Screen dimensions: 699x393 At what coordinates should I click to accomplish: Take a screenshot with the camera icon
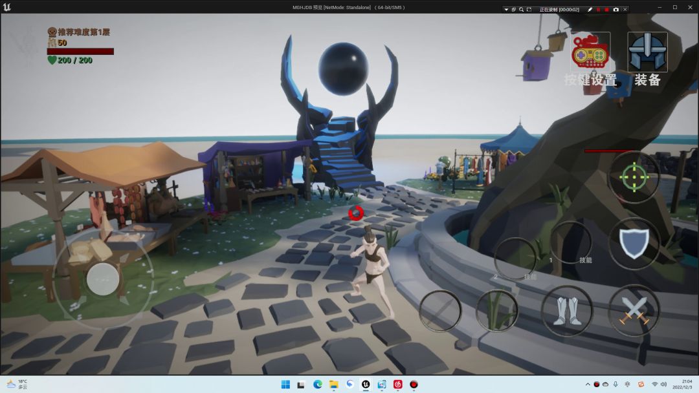point(616,10)
